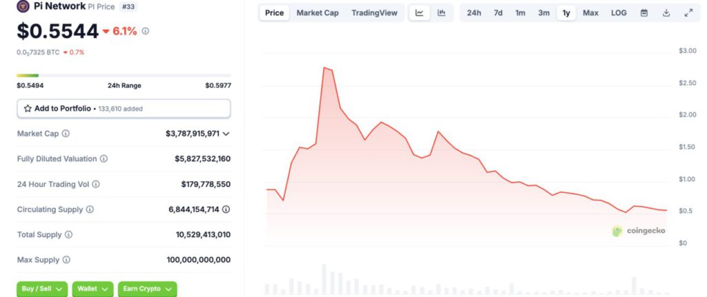Expand Market Cap value chevron
Screen dimensions: 707x297
point(226,134)
